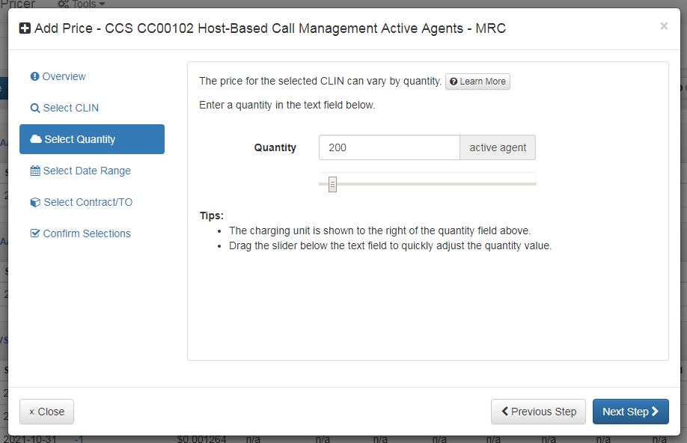Click the cube icon beside Select Contract/TO
This screenshot has height=443, width=687.
34,202
